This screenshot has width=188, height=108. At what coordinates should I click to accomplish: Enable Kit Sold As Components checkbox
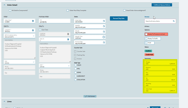pyautogui.click(x=10, y=10)
